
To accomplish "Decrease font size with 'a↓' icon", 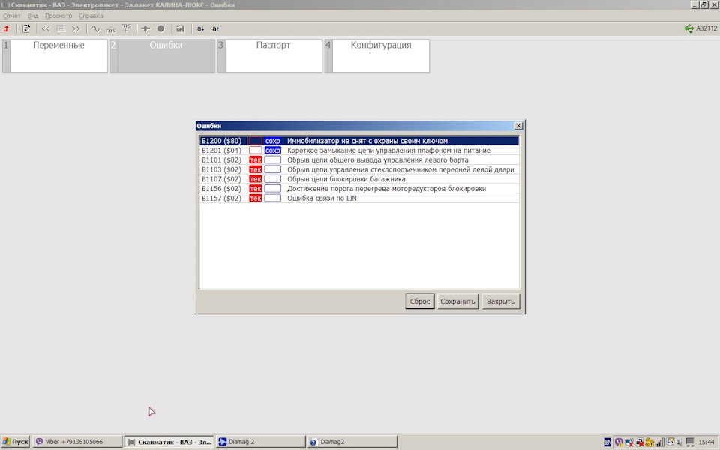I will (x=201, y=29).
